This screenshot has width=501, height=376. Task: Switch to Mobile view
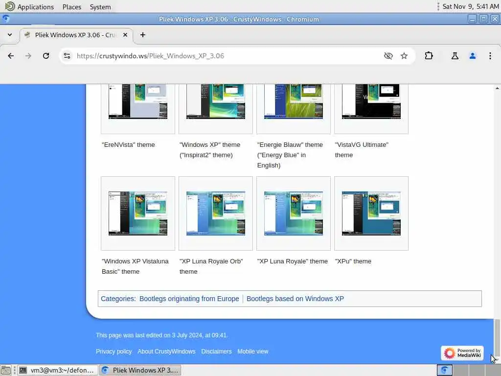(x=253, y=352)
